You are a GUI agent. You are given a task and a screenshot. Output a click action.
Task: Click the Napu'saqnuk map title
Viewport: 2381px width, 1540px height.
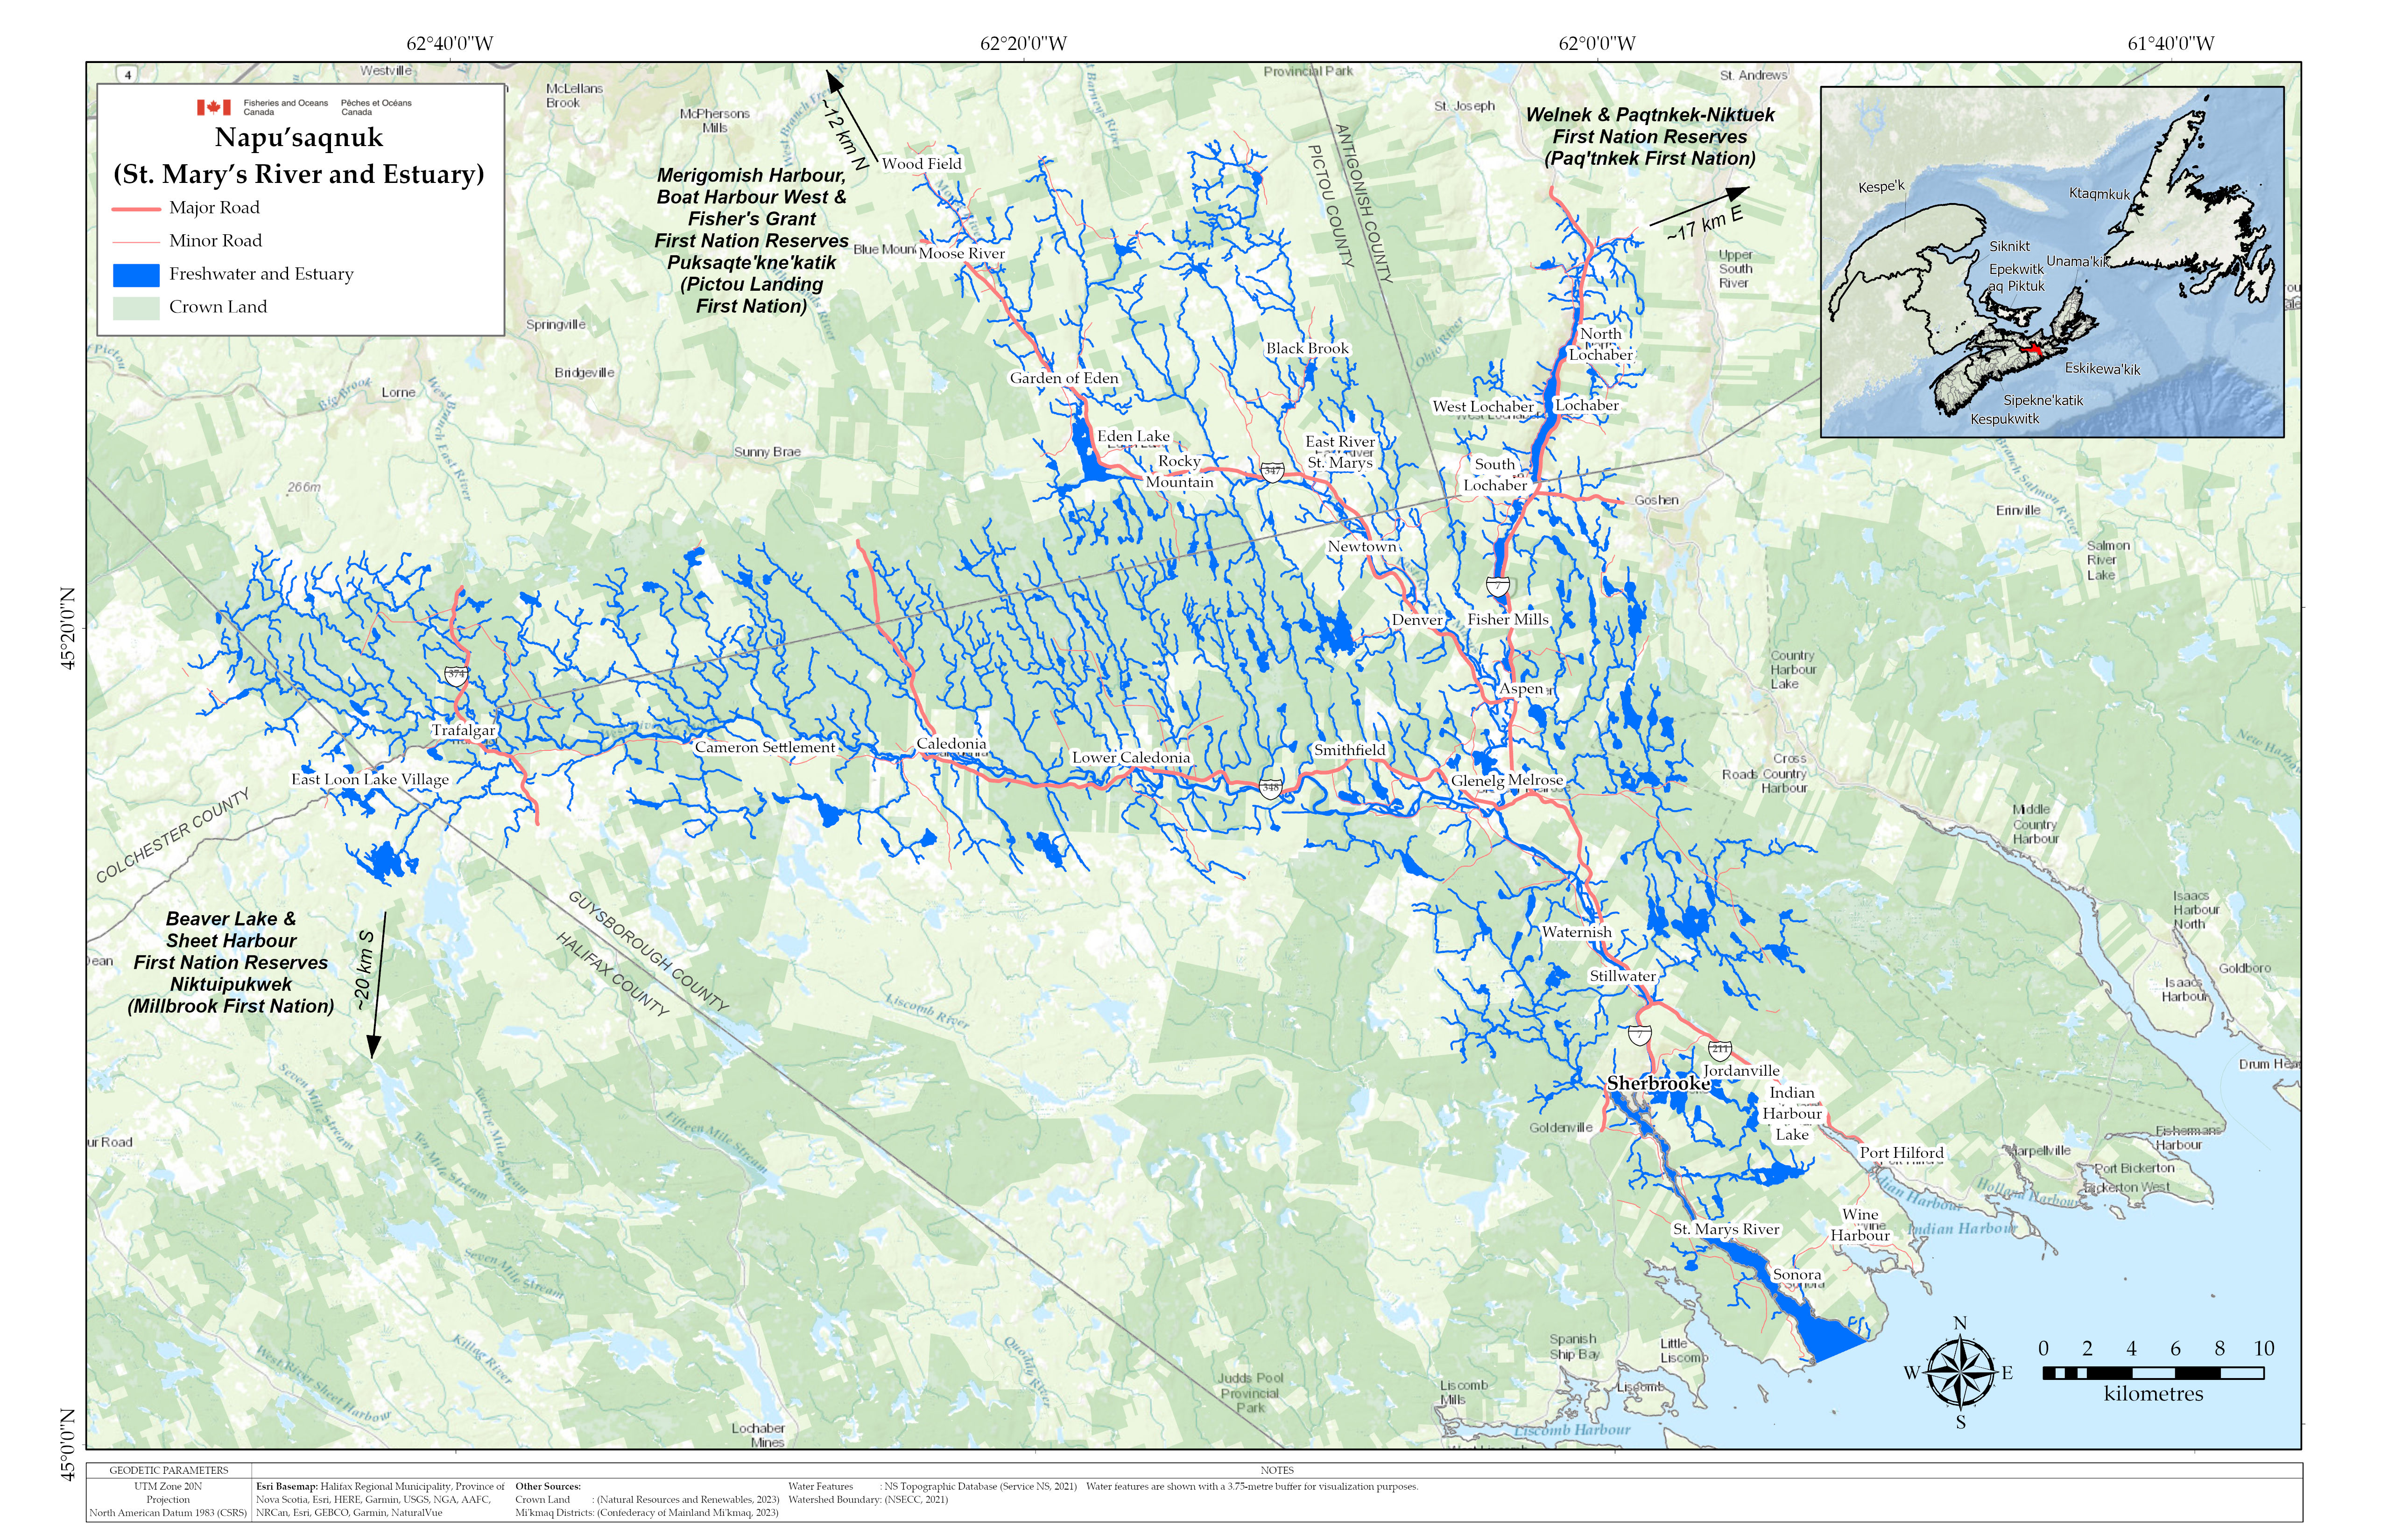tap(298, 138)
